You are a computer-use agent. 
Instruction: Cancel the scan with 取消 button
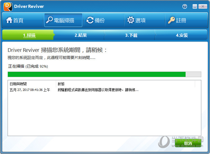pos(188,143)
